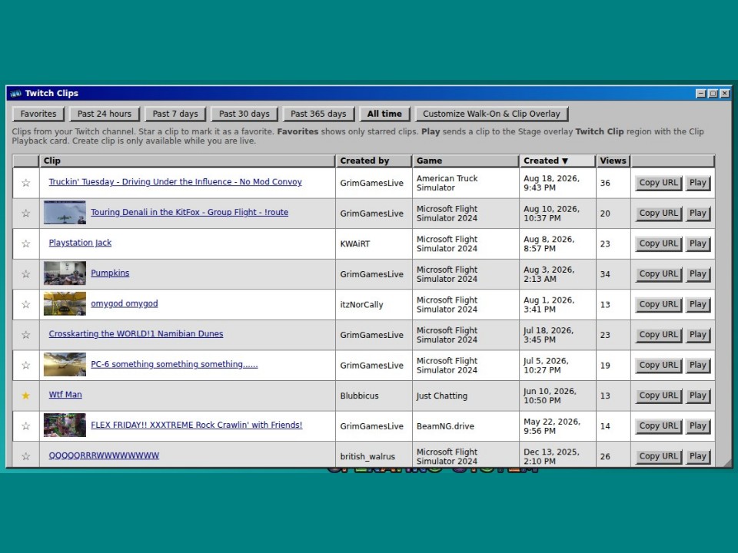Filter clips to Past 24 hours
738x553 pixels.
click(105, 114)
